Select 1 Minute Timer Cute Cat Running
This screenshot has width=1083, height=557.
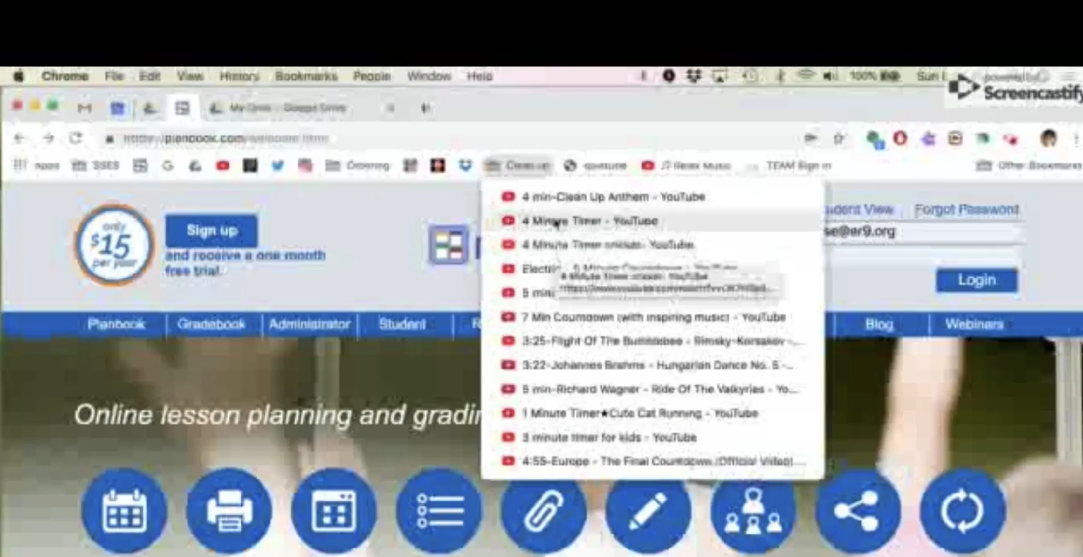coord(653,413)
